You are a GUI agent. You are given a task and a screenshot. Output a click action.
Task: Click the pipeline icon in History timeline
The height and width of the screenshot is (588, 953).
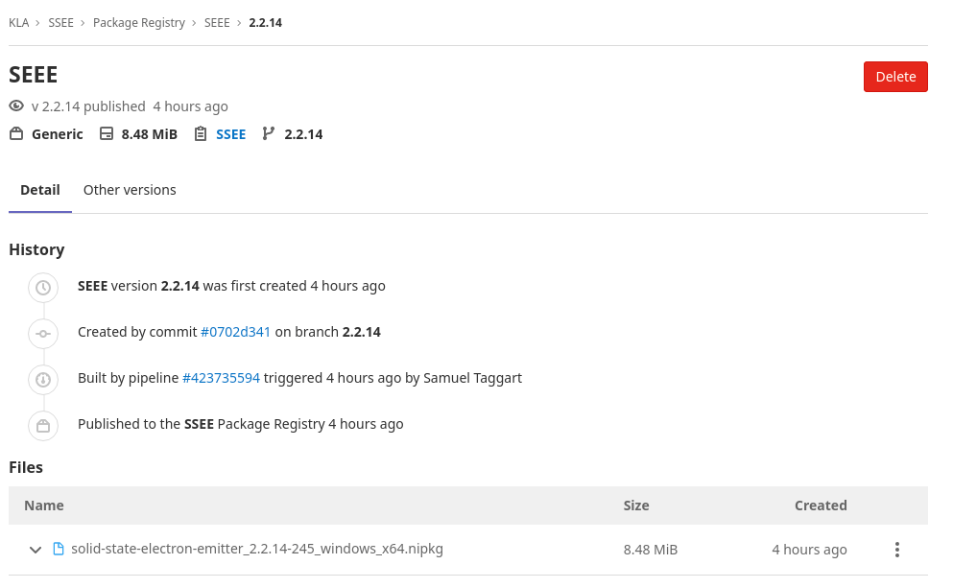[x=43, y=380]
